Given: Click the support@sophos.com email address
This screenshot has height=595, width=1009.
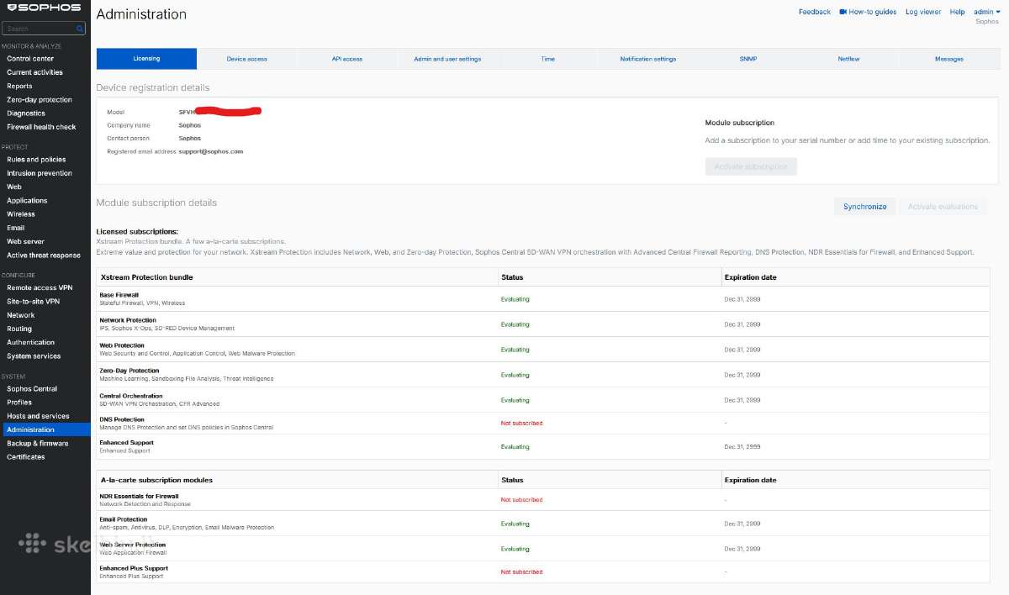Looking at the screenshot, I should pos(211,151).
